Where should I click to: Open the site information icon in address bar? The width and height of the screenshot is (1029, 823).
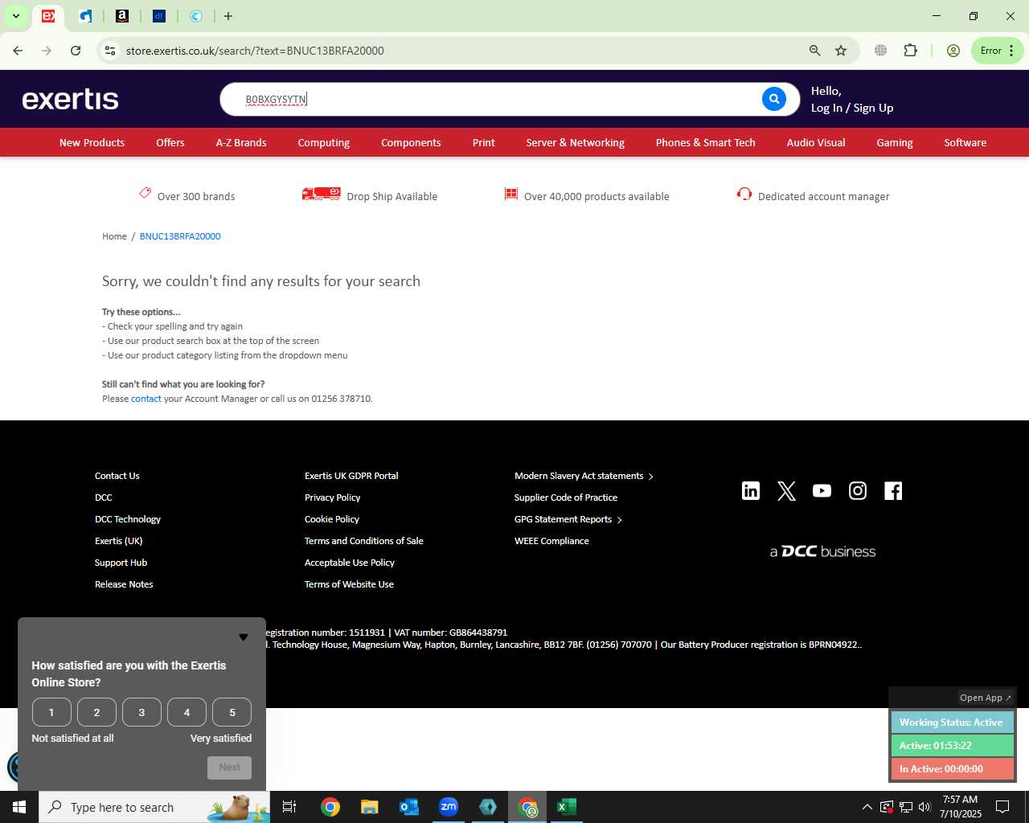(110, 51)
